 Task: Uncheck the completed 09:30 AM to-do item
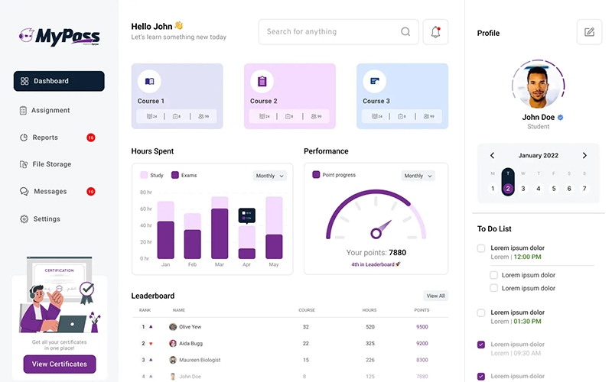481,345
